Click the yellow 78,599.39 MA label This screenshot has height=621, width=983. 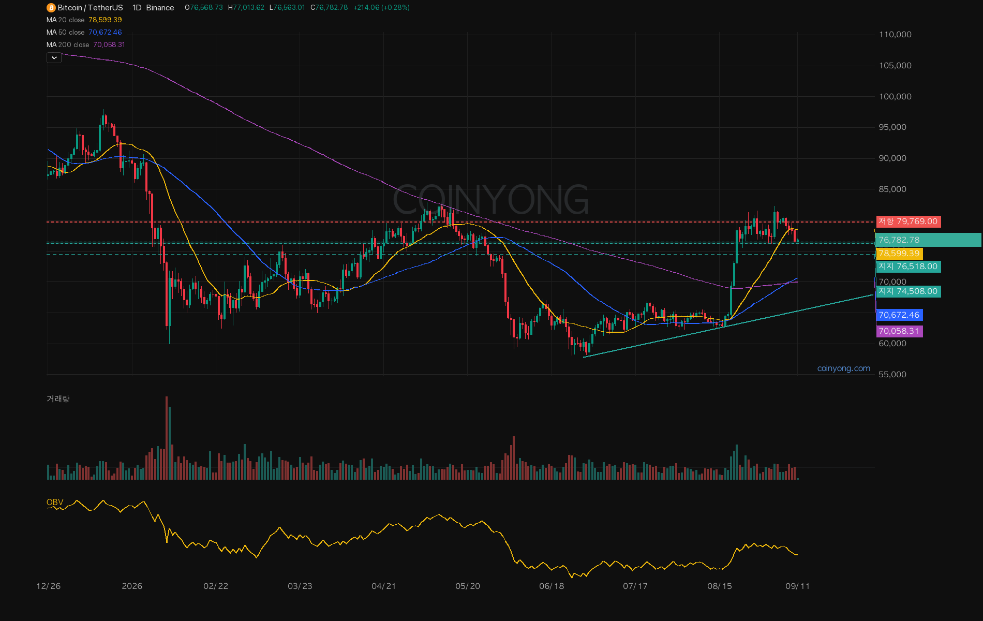click(x=899, y=254)
